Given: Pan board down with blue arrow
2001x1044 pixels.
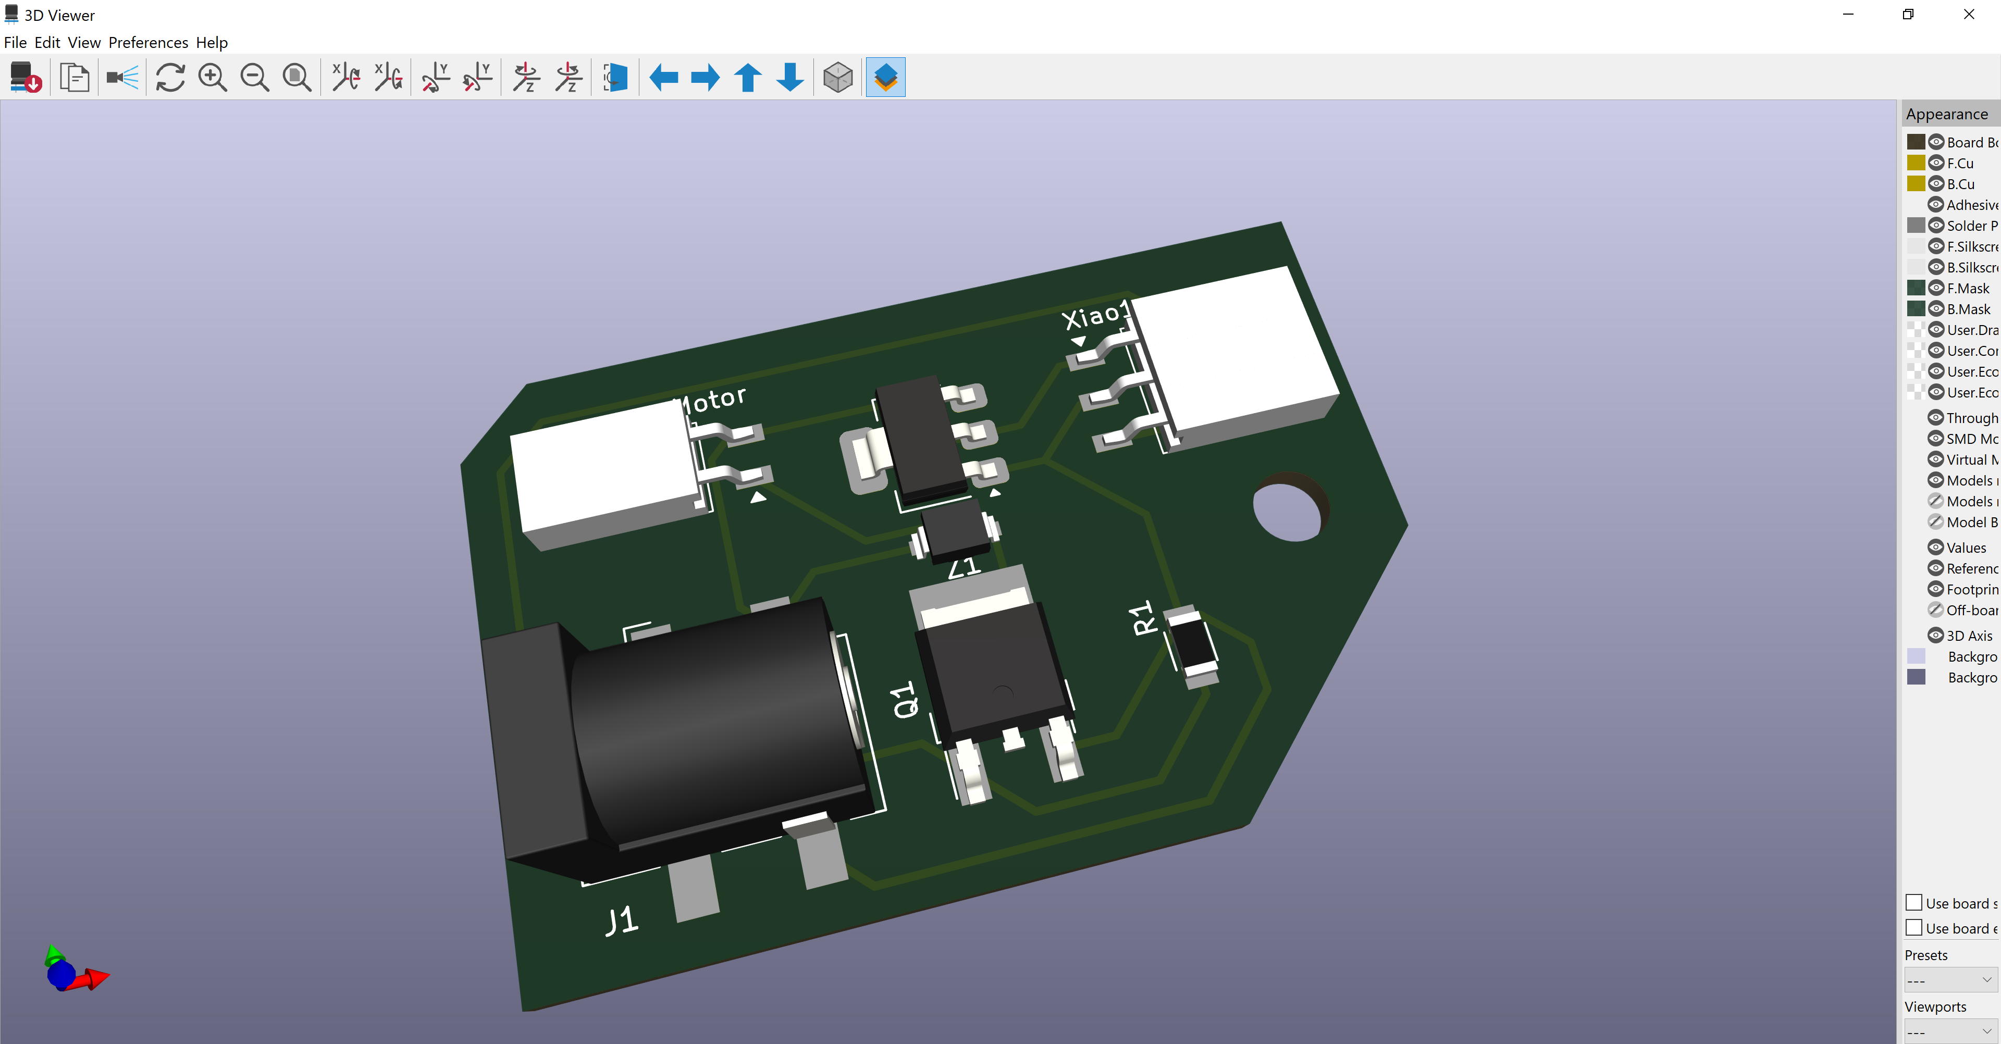Looking at the screenshot, I should click(x=790, y=77).
